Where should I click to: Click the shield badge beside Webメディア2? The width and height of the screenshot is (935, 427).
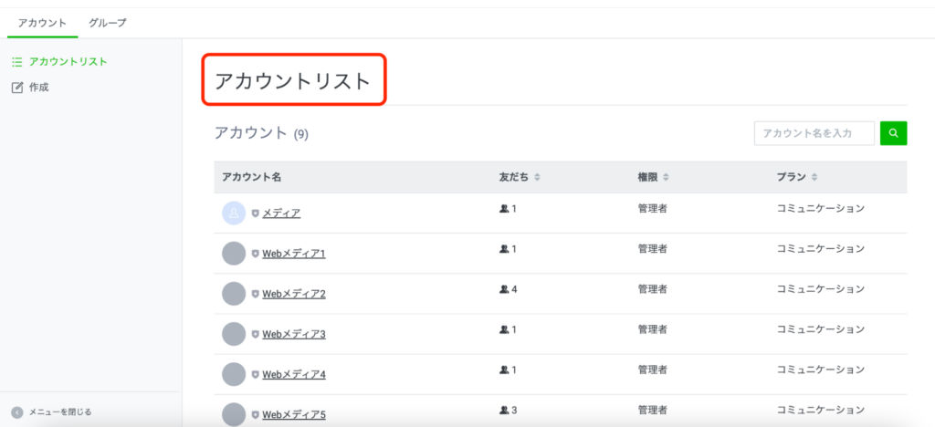click(256, 294)
